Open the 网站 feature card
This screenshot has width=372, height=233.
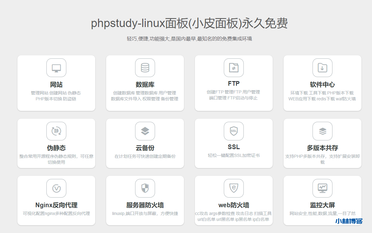click(x=56, y=83)
